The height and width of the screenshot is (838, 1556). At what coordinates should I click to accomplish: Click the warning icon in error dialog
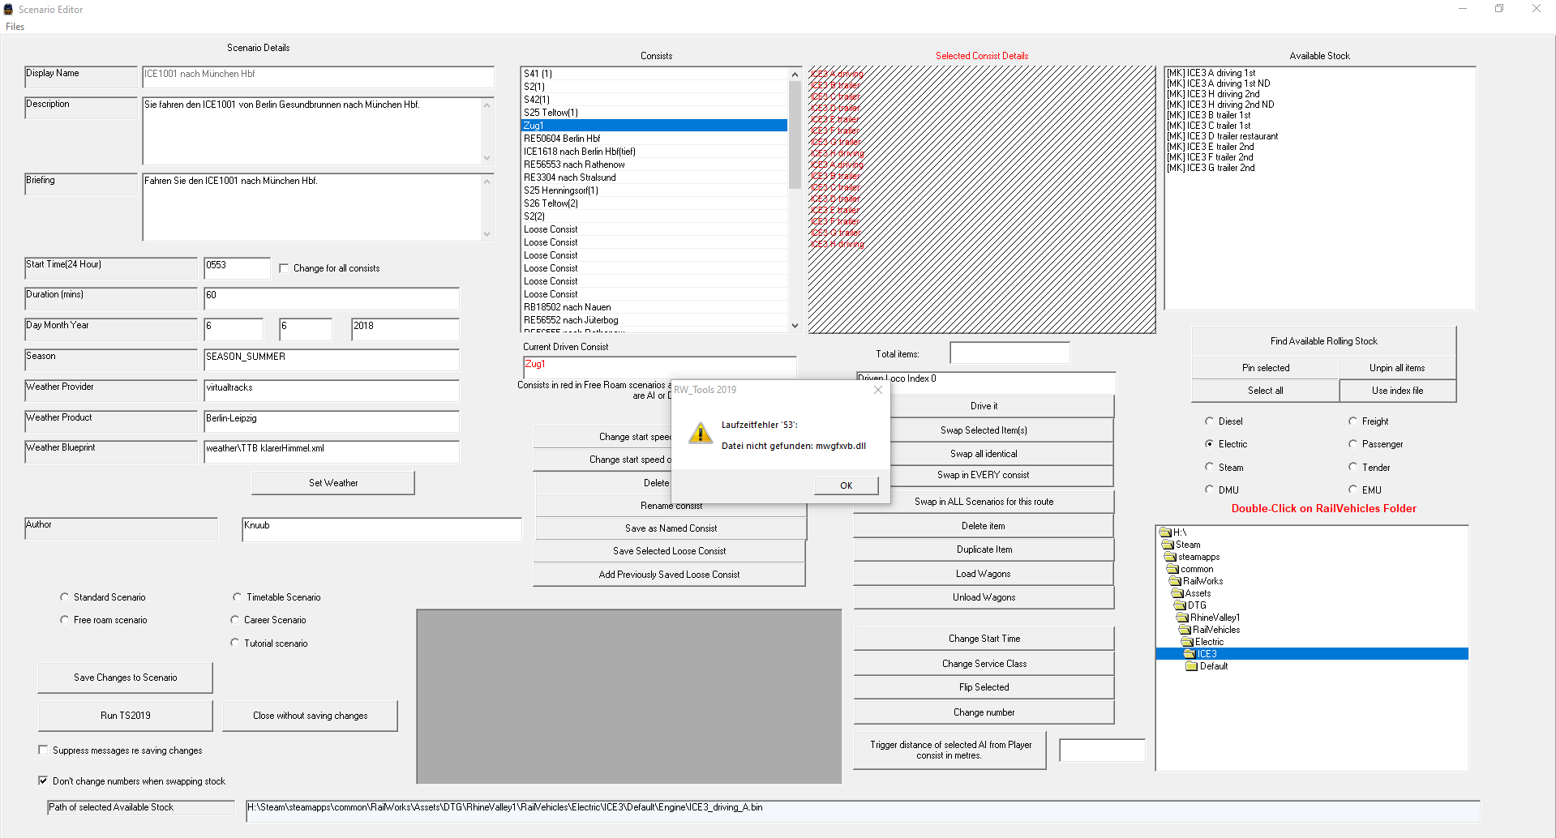pyautogui.click(x=700, y=434)
